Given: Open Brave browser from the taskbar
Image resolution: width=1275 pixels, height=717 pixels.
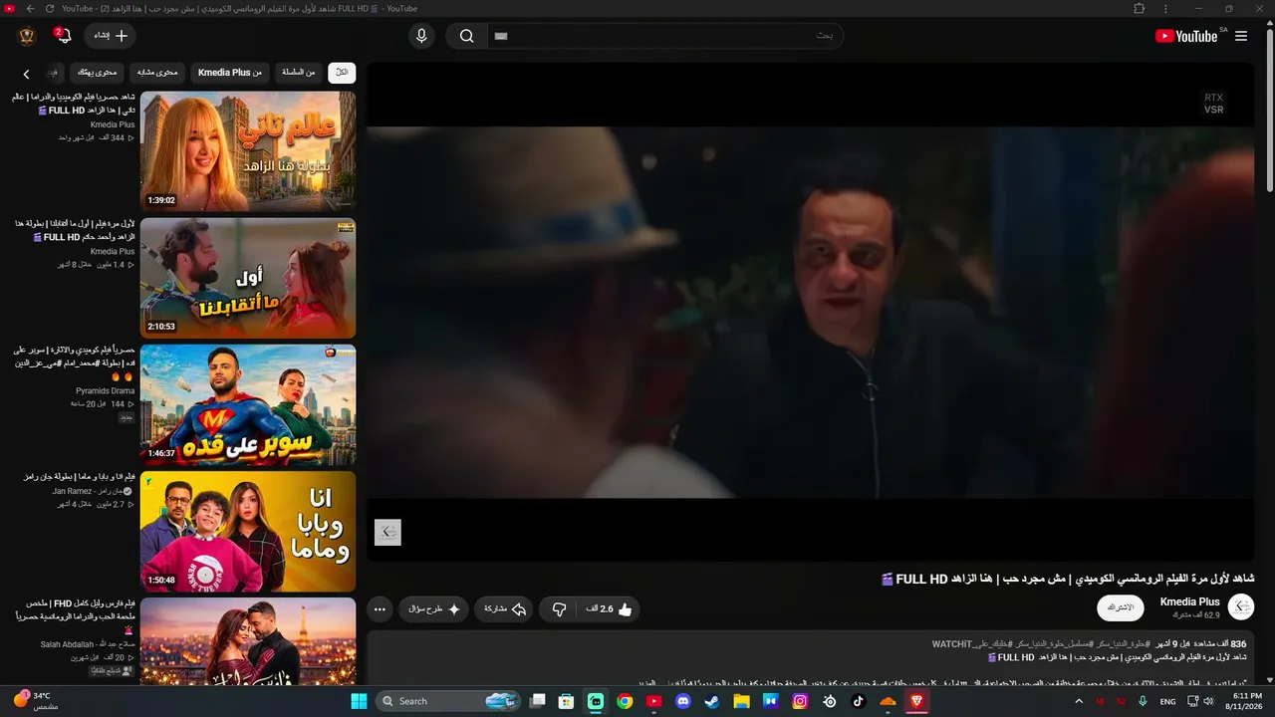Looking at the screenshot, I should click(x=916, y=701).
